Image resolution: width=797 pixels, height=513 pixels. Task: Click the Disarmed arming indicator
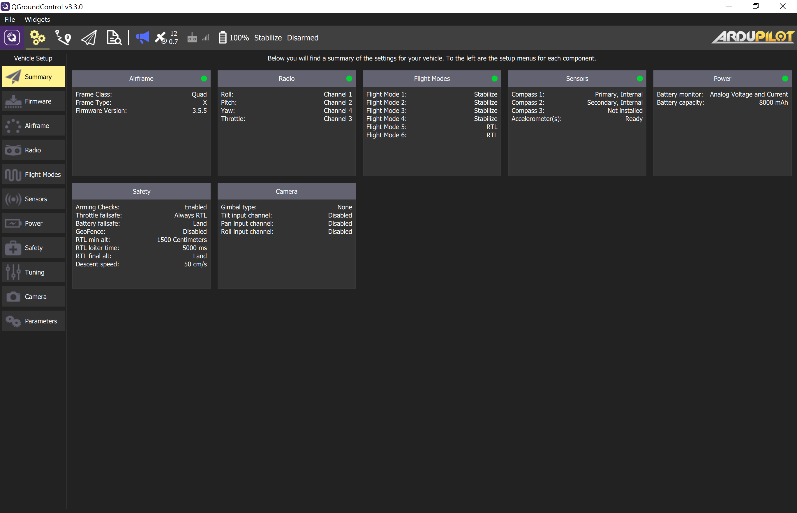302,38
